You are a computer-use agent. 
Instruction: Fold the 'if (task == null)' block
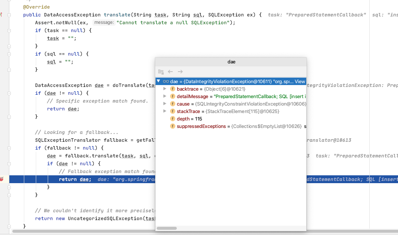(9, 31)
